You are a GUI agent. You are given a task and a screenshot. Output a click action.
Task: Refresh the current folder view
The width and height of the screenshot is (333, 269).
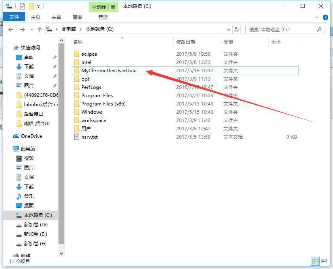coord(236,29)
